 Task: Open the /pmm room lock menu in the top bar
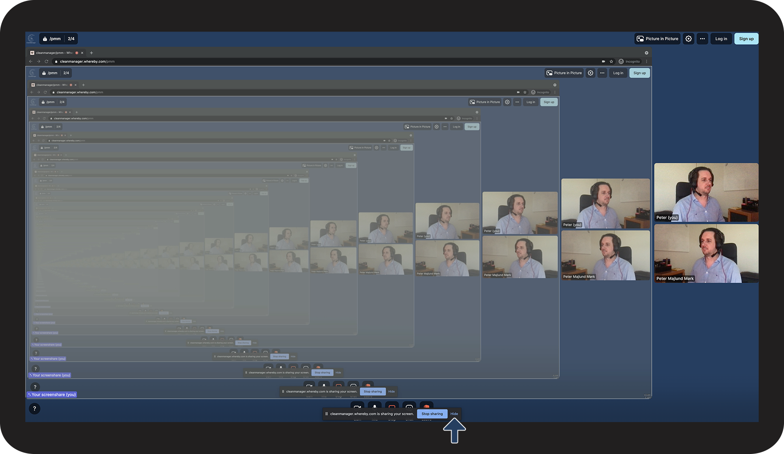tap(52, 39)
